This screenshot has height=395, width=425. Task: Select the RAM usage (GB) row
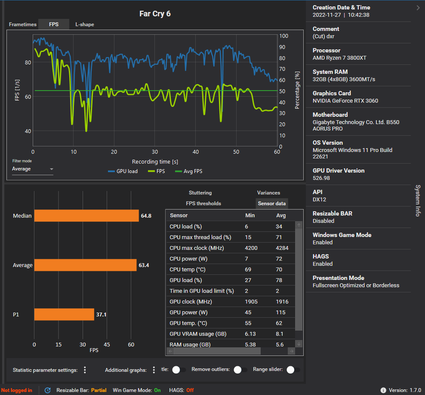[x=231, y=343]
